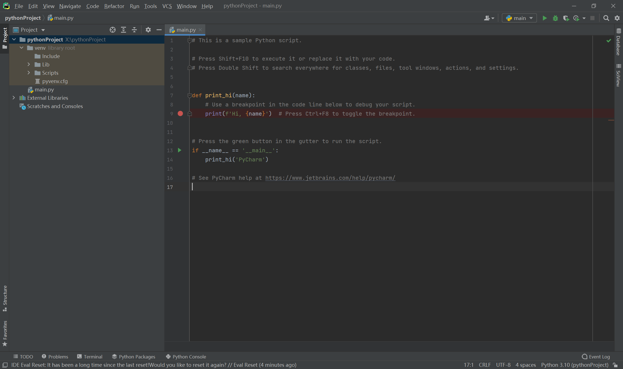
Task: Remove the breakpoint on line 9
Action: tap(180, 113)
